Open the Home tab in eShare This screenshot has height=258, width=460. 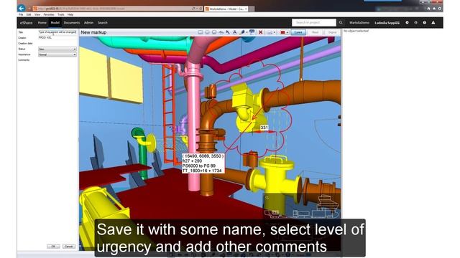pyautogui.click(x=42, y=22)
